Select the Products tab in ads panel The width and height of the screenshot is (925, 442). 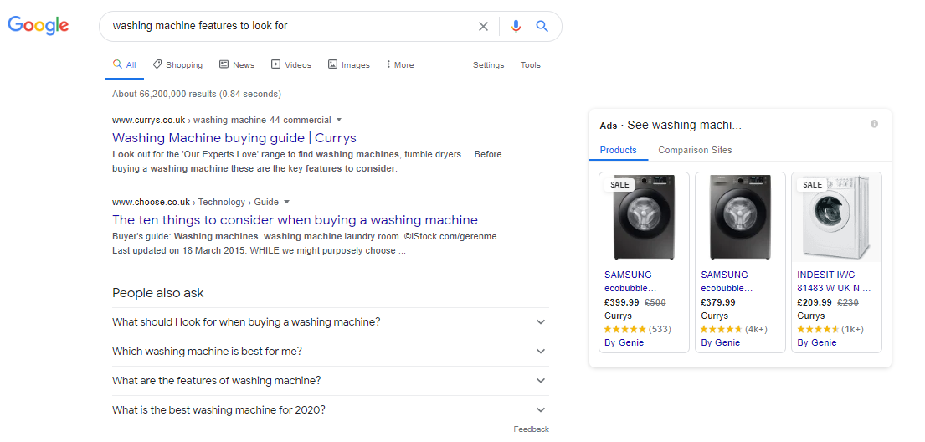619,150
